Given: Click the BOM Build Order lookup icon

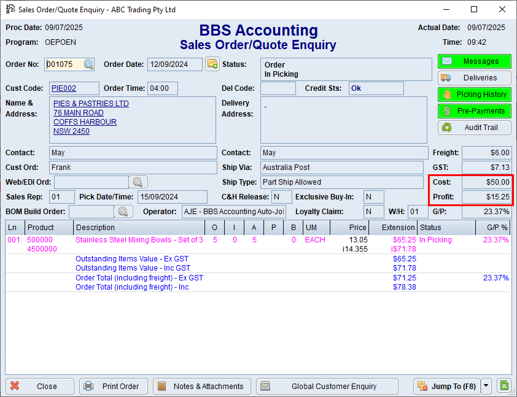Looking at the screenshot, I should (x=123, y=212).
